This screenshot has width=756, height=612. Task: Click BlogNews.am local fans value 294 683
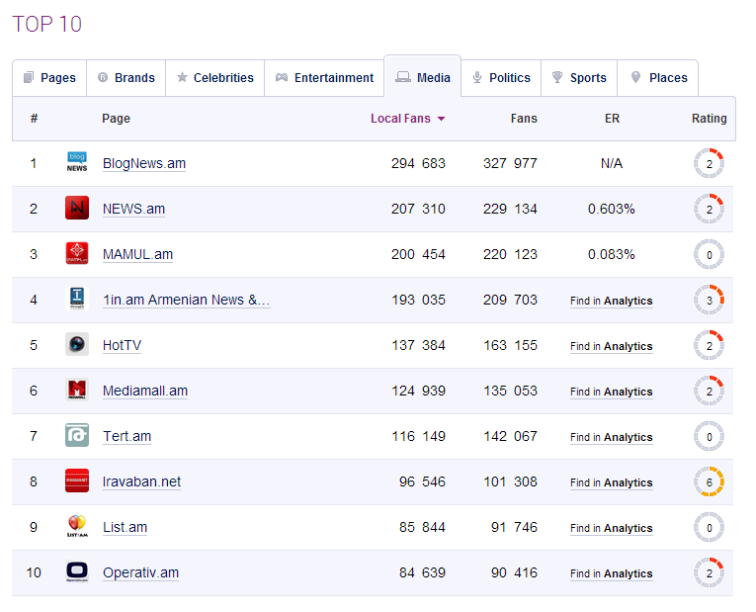click(418, 163)
